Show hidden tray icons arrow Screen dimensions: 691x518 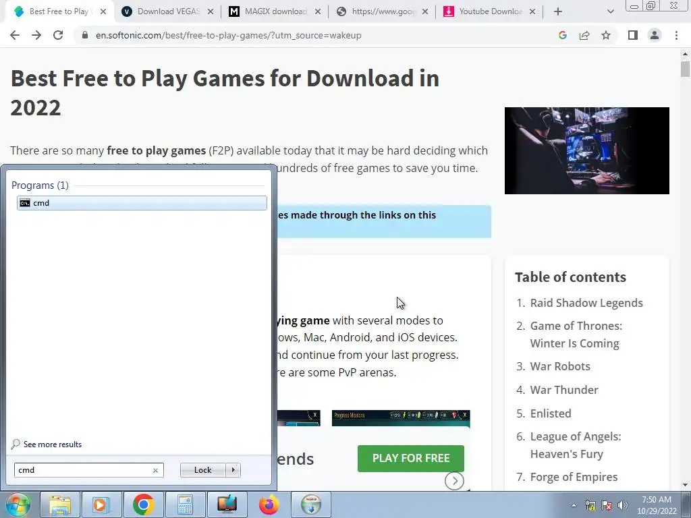[x=574, y=505]
